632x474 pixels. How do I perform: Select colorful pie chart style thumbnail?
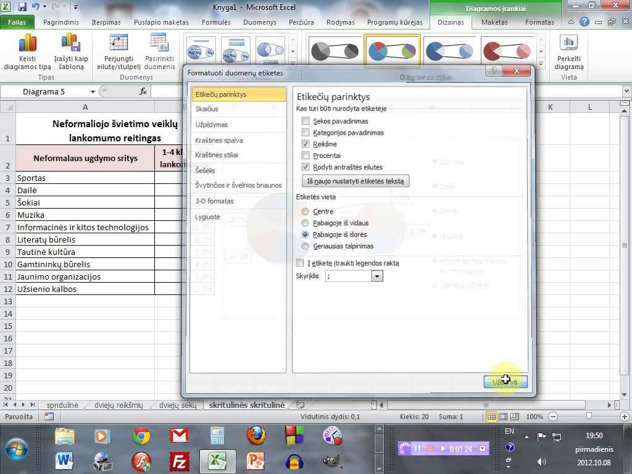(x=392, y=51)
